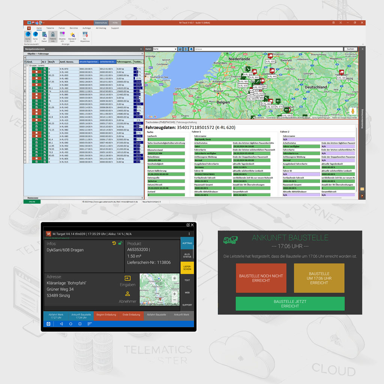Tap the Abnehmer icon below Eingaben
Image resolution: width=384 pixels, height=384 pixels.
click(x=127, y=294)
